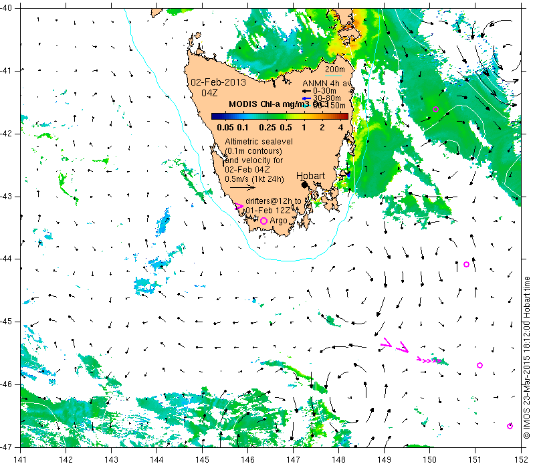Viewport: 535px width, 468px height.
Task: Click the 'Argo' legend label
Action: point(278,221)
